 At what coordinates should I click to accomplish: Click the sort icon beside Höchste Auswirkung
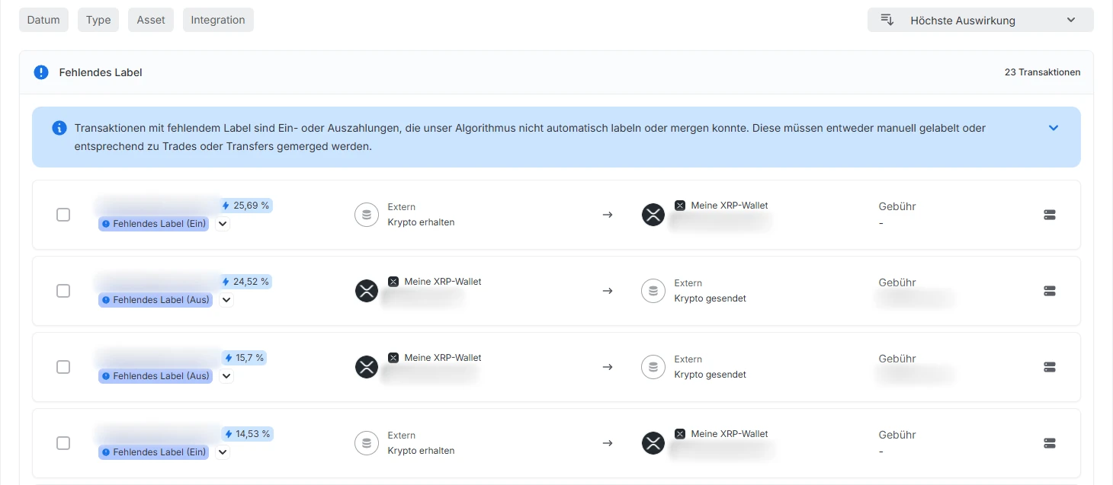tap(887, 20)
